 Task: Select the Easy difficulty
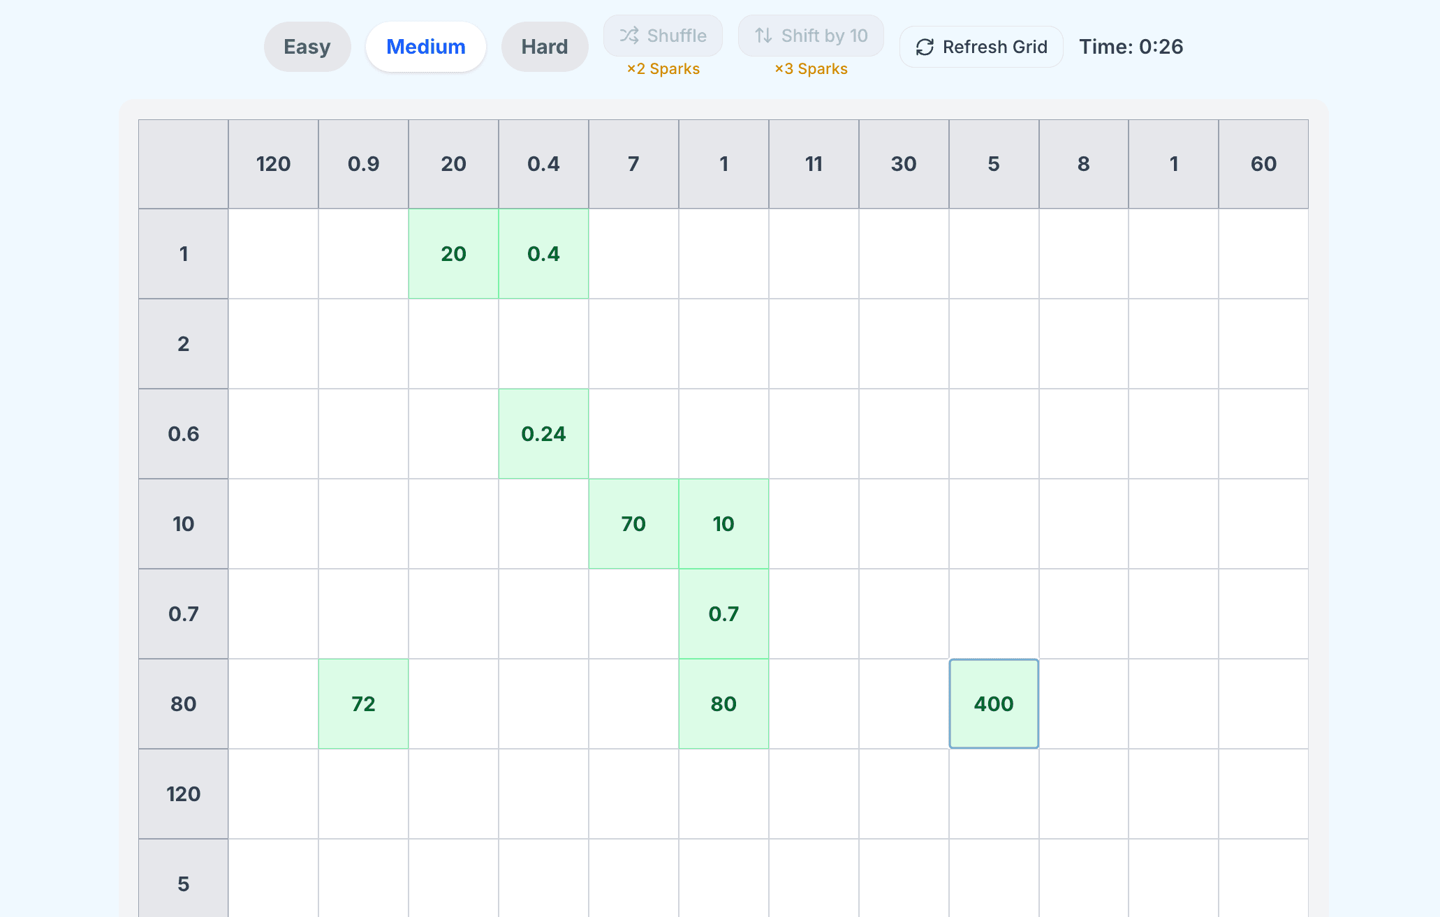point(307,46)
